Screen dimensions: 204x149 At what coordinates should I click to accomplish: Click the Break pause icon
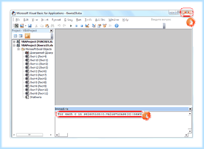[76, 26]
